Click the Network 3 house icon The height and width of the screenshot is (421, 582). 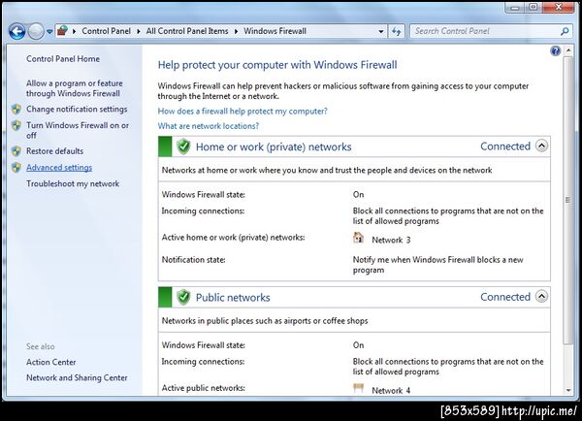(x=358, y=238)
